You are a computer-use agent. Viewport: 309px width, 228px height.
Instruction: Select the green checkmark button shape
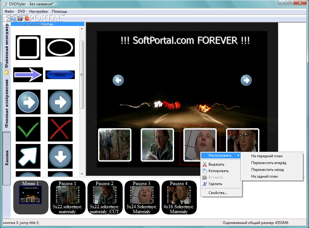tap(28, 129)
